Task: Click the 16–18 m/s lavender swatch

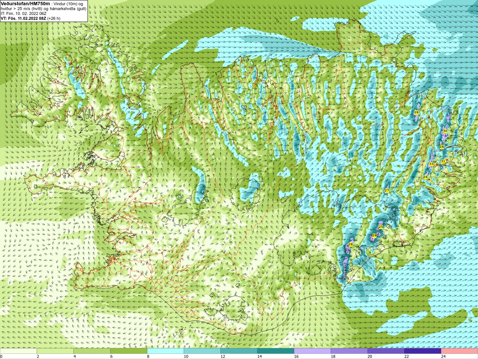Action: point(313,351)
